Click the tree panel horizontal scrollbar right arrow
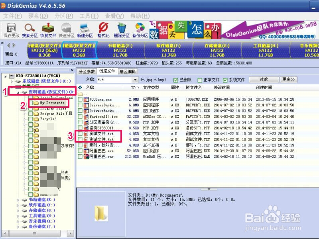 coord(71,233)
